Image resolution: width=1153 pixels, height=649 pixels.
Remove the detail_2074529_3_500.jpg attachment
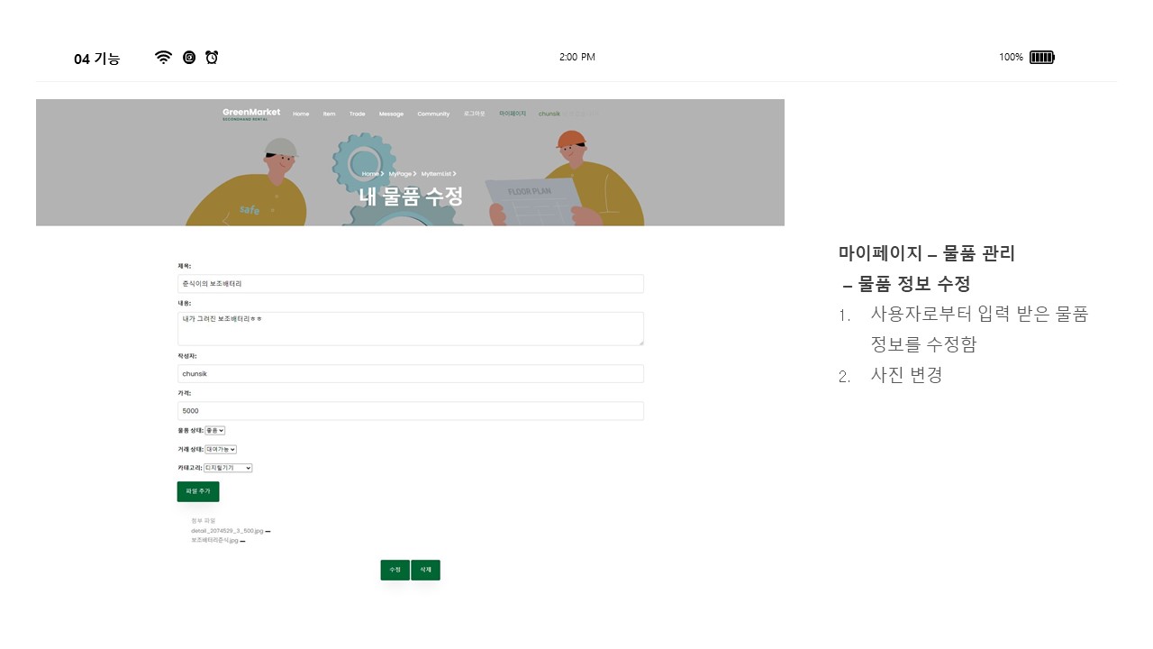[268, 531]
